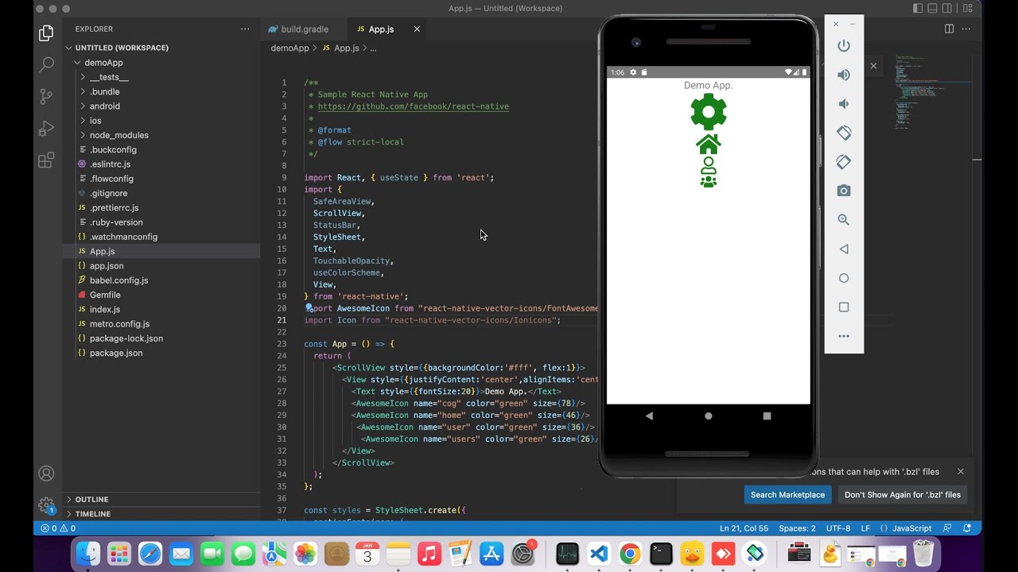This screenshot has width=1018, height=572.
Task: Open Run and Debug view
Action: (x=46, y=129)
